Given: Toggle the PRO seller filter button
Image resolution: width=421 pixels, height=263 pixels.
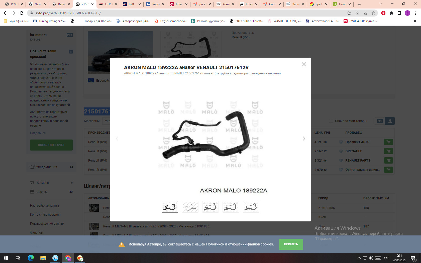Looking at the screenshot, I should [x=380, y=121].
